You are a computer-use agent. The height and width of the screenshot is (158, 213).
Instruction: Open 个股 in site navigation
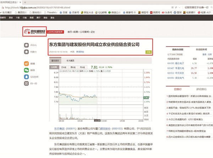18,18
